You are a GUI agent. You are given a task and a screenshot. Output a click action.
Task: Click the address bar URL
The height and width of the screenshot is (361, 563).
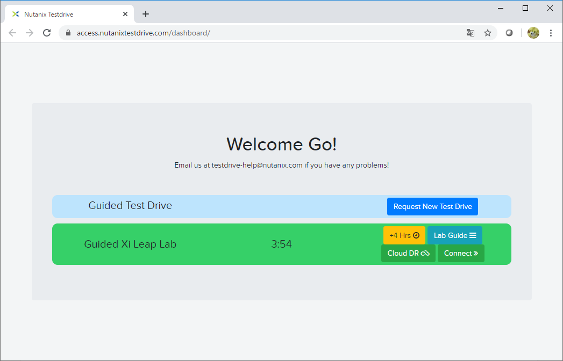[x=143, y=33]
